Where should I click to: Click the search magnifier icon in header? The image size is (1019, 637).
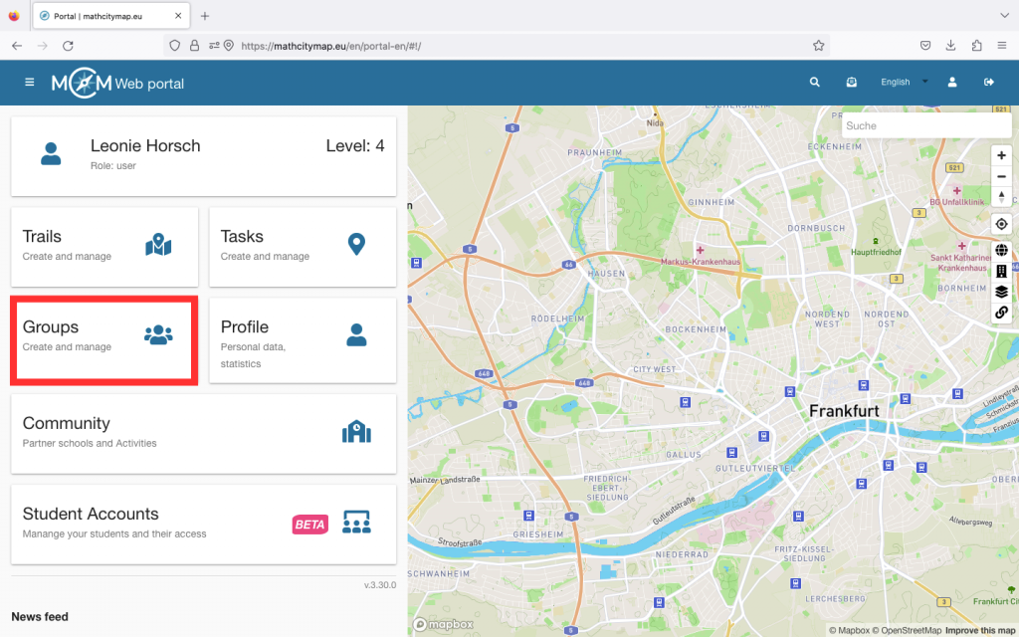click(815, 83)
